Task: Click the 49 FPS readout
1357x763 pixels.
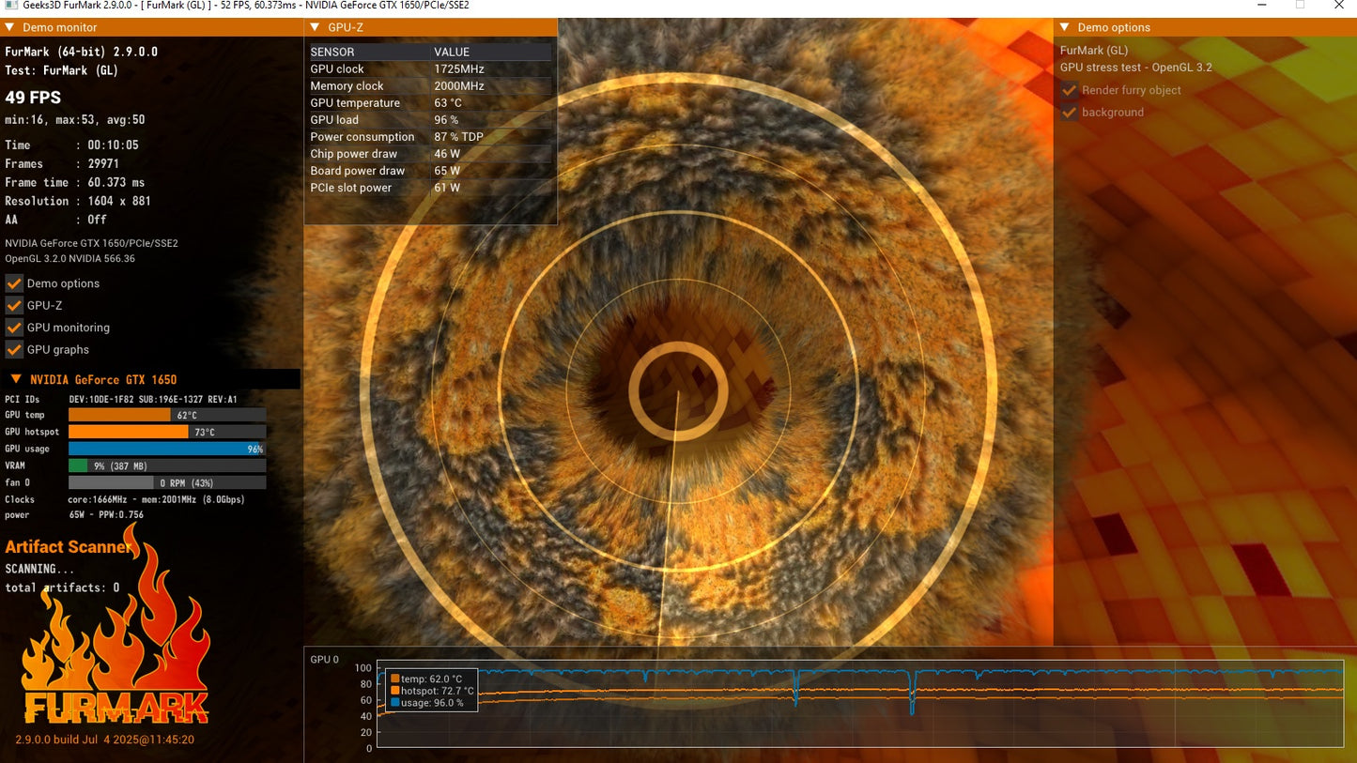Action: (x=33, y=98)
